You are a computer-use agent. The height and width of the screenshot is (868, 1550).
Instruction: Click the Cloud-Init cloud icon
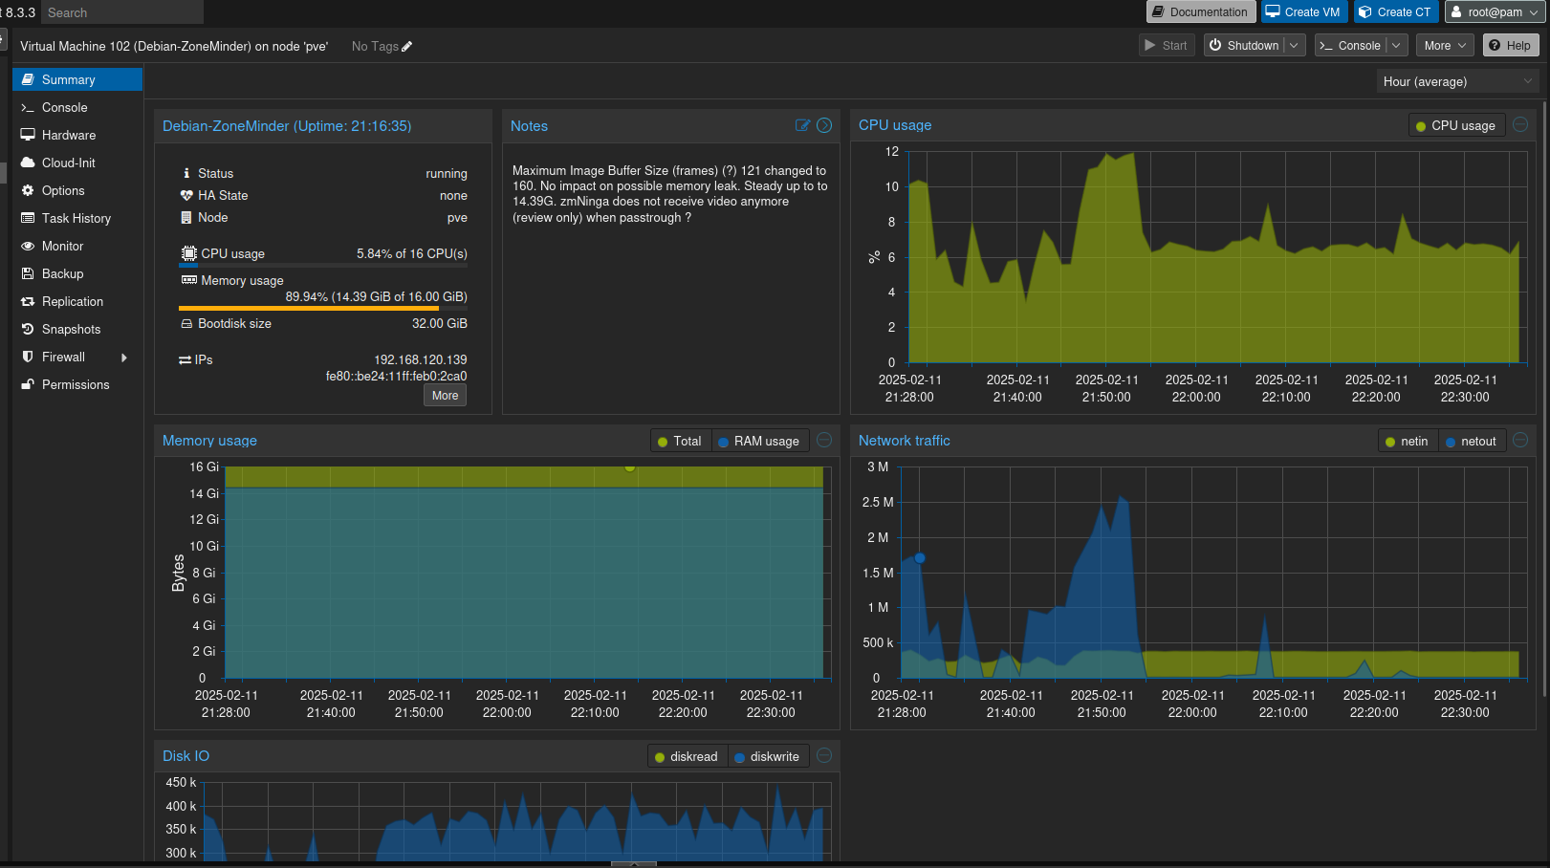(x=28, y=163)
